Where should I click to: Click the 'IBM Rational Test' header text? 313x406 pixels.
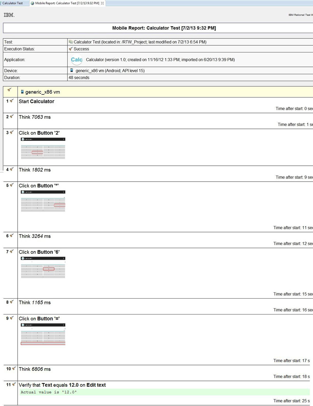click(x=300, y=15)
